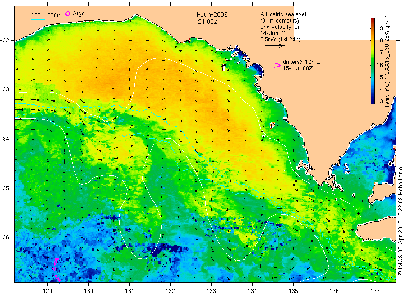Click the "drifters@12h to" label
The image size is (406, 297).
click(302, 62)
